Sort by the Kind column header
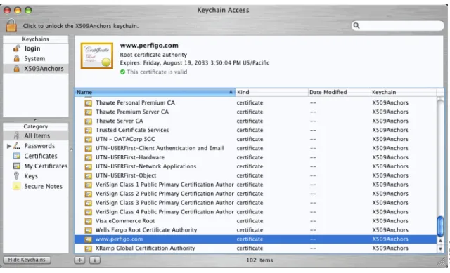The height and width of the screenshot is (273, 450). 271,92
